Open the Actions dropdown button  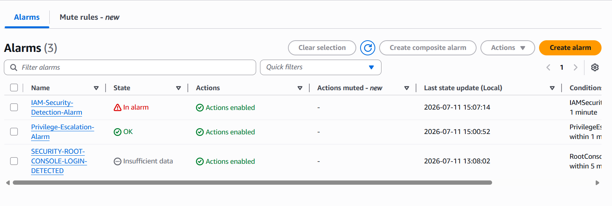coord(508,48)
